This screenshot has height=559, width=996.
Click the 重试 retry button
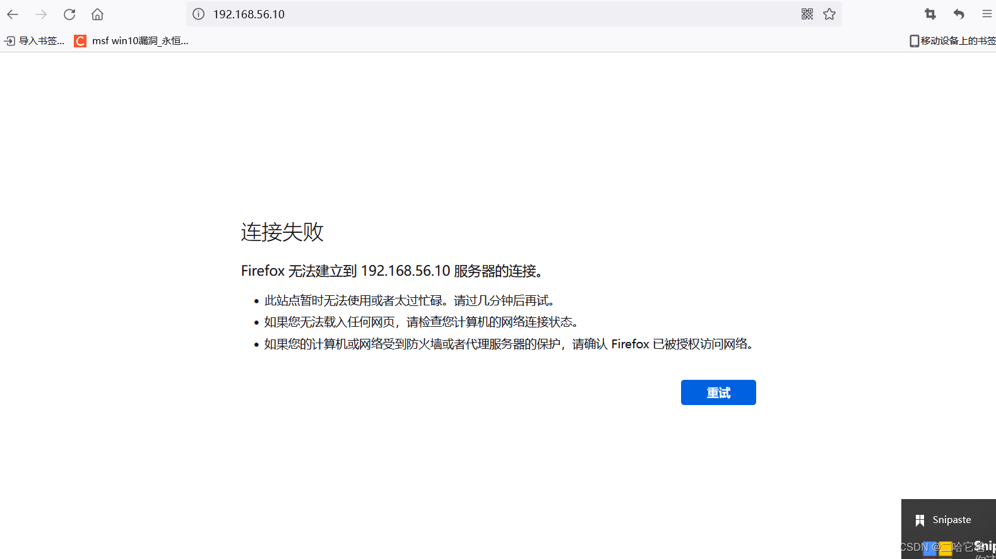tap(718, 392)
